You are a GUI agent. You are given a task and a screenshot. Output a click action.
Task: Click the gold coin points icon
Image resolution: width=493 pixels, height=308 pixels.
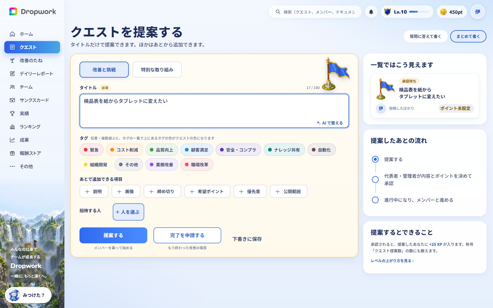tap(443, 12)
